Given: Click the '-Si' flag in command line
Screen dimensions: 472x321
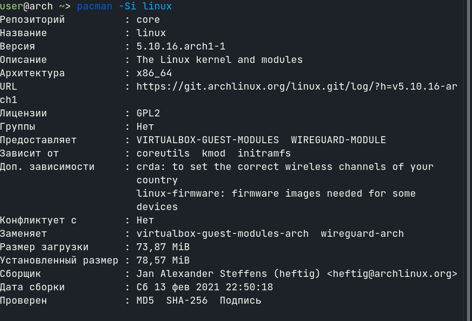Looking at the screenshot, I should click(x=127, y=6).
